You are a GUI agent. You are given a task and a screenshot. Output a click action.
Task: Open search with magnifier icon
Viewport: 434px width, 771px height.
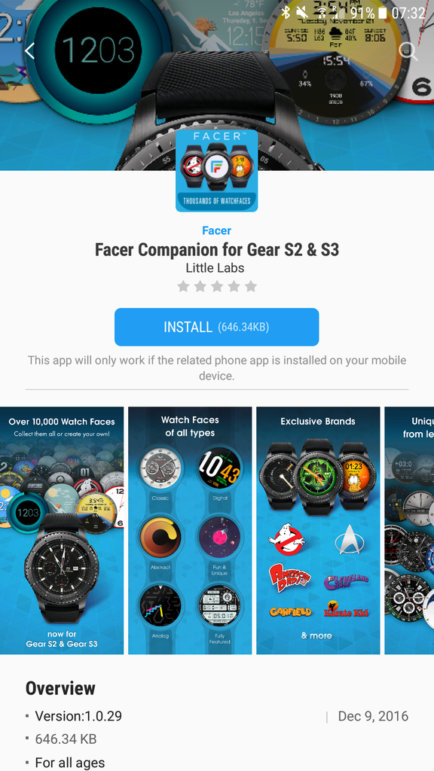tap(408, 50)
